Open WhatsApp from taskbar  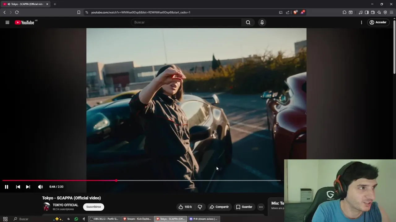coord(76,219)
